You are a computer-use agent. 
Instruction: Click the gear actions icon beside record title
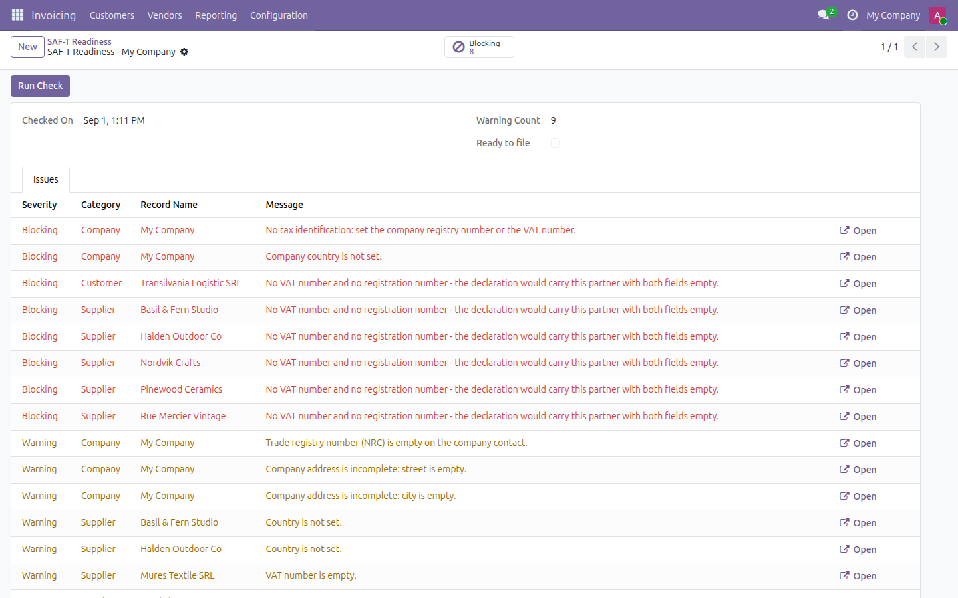184,52
